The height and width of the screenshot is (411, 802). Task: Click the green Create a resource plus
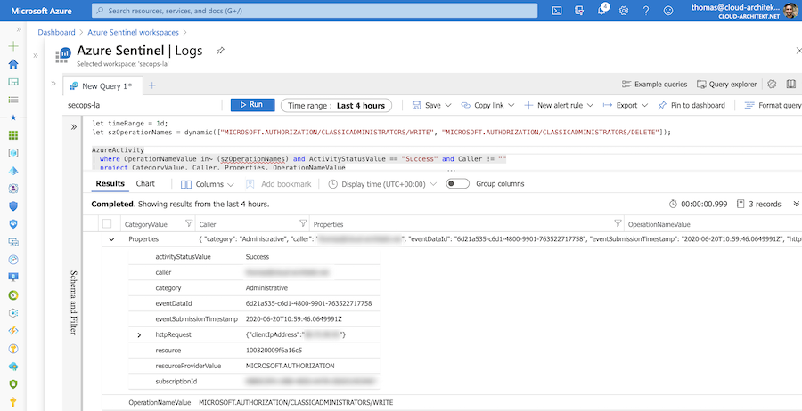click(x=13, y=46)
